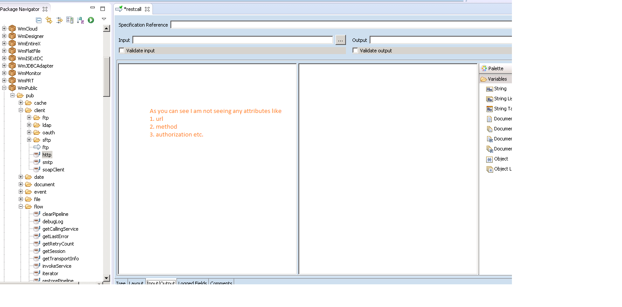Image resolution: width=622 pixels, height=307 pixels.
Task: Enable the Validate input checkbox
Action: tap(121, 50)
